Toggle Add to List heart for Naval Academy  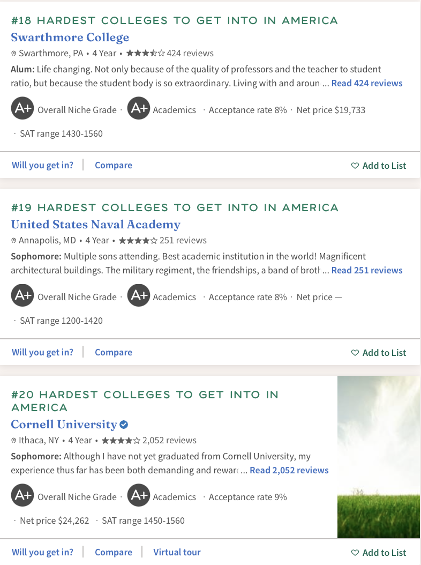[355, 352]
